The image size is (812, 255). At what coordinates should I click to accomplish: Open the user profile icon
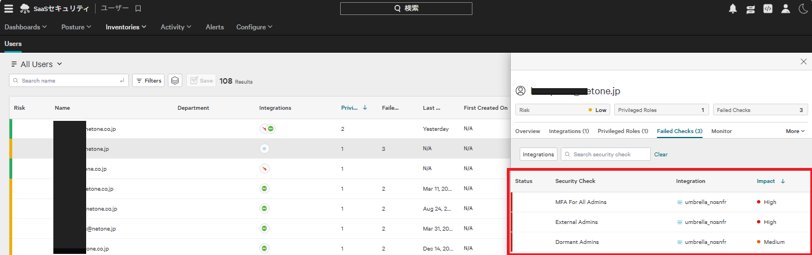[785, 8]
